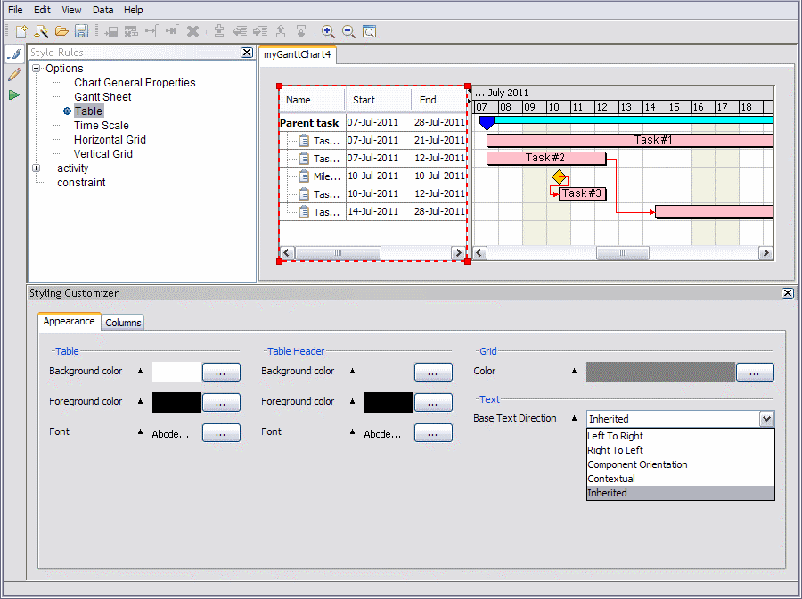Click the Zoom Out magnifier icon
802x599 pixels.
click(348, 31)
